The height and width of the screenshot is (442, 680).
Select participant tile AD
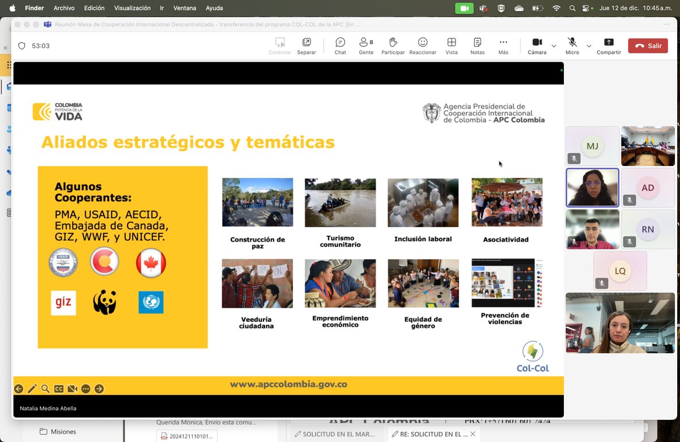(648, 188)
